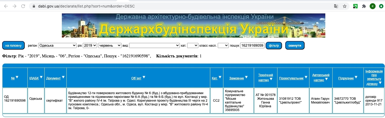
Task: Click the sort arrow next to № column
Action: [17, 77]
